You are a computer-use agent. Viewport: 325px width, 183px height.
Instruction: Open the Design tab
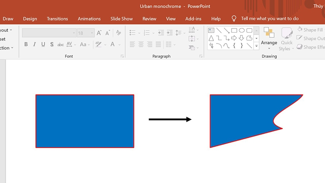click(x=30, y=19)
